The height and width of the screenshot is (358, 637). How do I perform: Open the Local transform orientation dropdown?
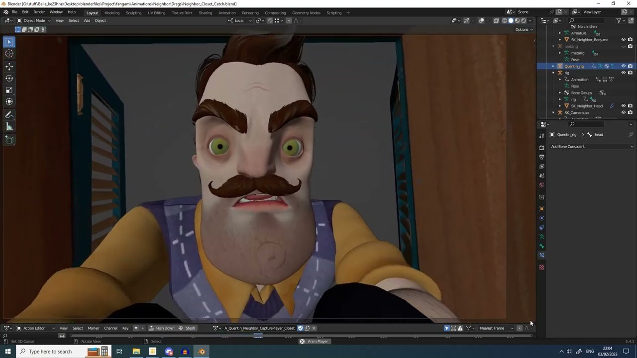click(x=239, y=20)
